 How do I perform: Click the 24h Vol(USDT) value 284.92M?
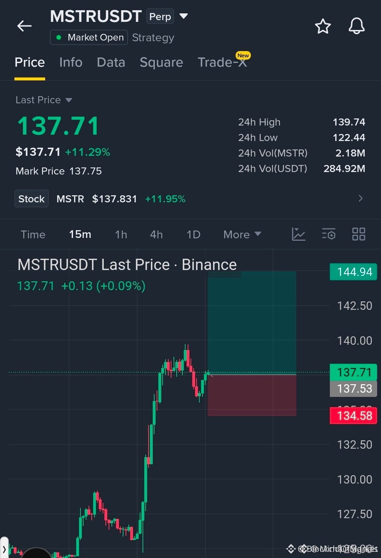(x=344, y=168)
